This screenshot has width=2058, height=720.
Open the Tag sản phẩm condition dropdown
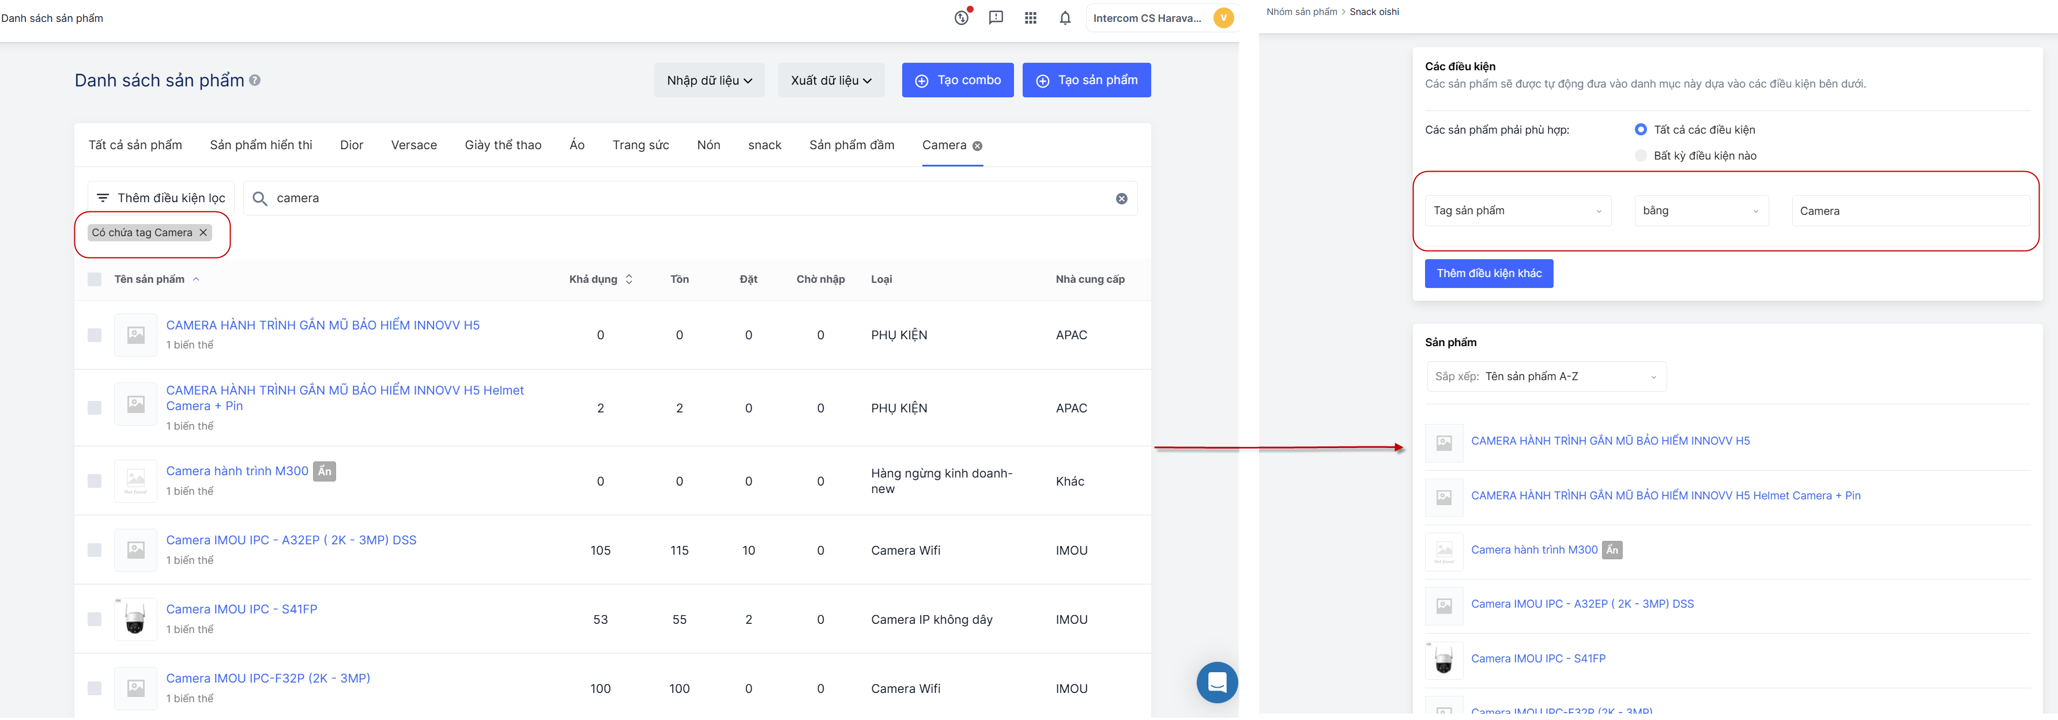[1517, 211]
